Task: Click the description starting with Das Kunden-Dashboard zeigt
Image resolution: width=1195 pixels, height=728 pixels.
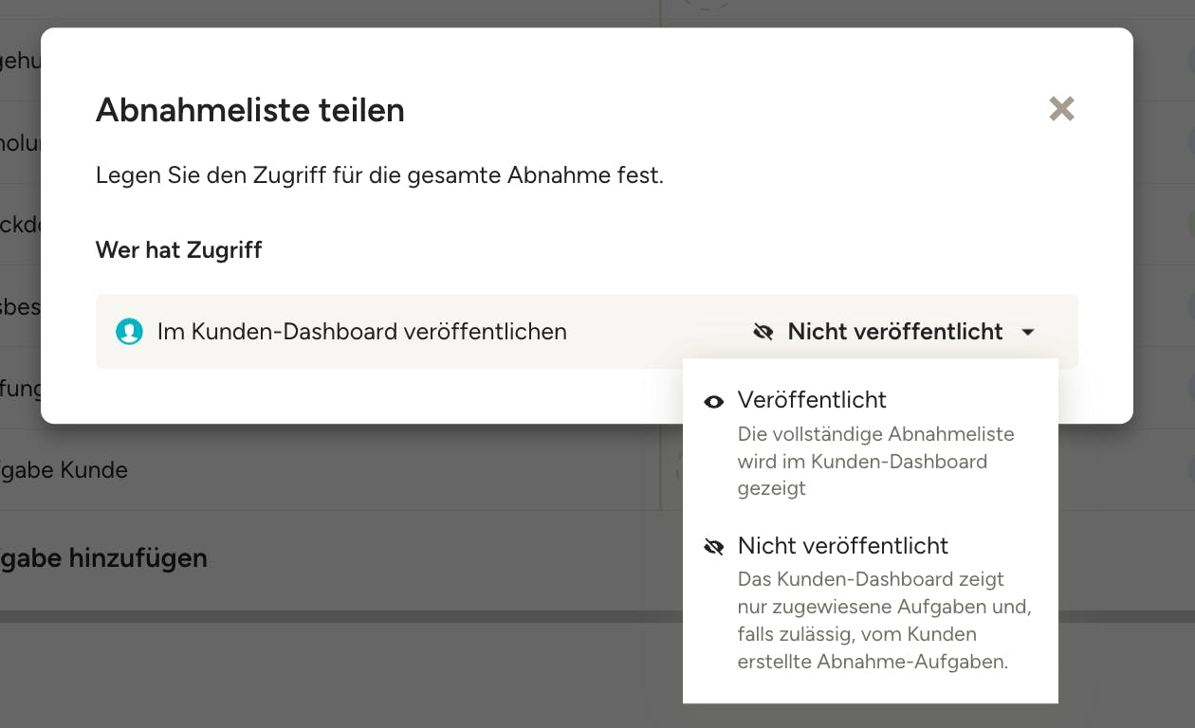Action: pyautogui.click(x=883, y=620)
